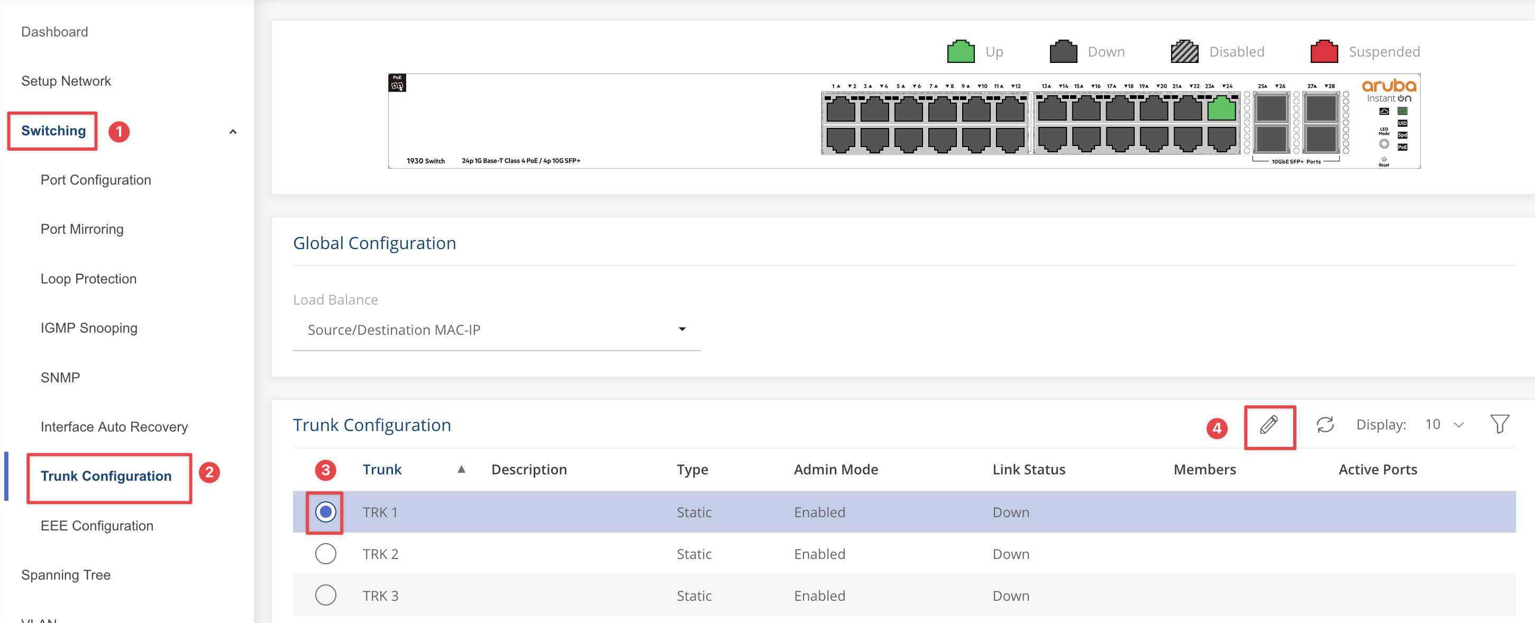This screenshot has height=623, width=1535.
Task: Open Dashboard in the sidebar
Action: pyautogui.click(x=54, y=32)
